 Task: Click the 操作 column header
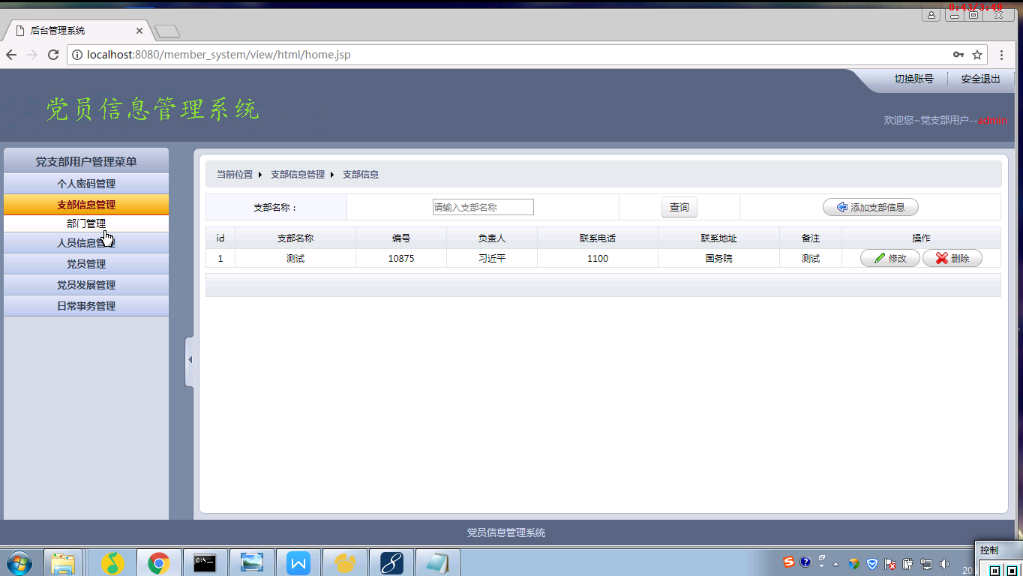click(921, 238)
